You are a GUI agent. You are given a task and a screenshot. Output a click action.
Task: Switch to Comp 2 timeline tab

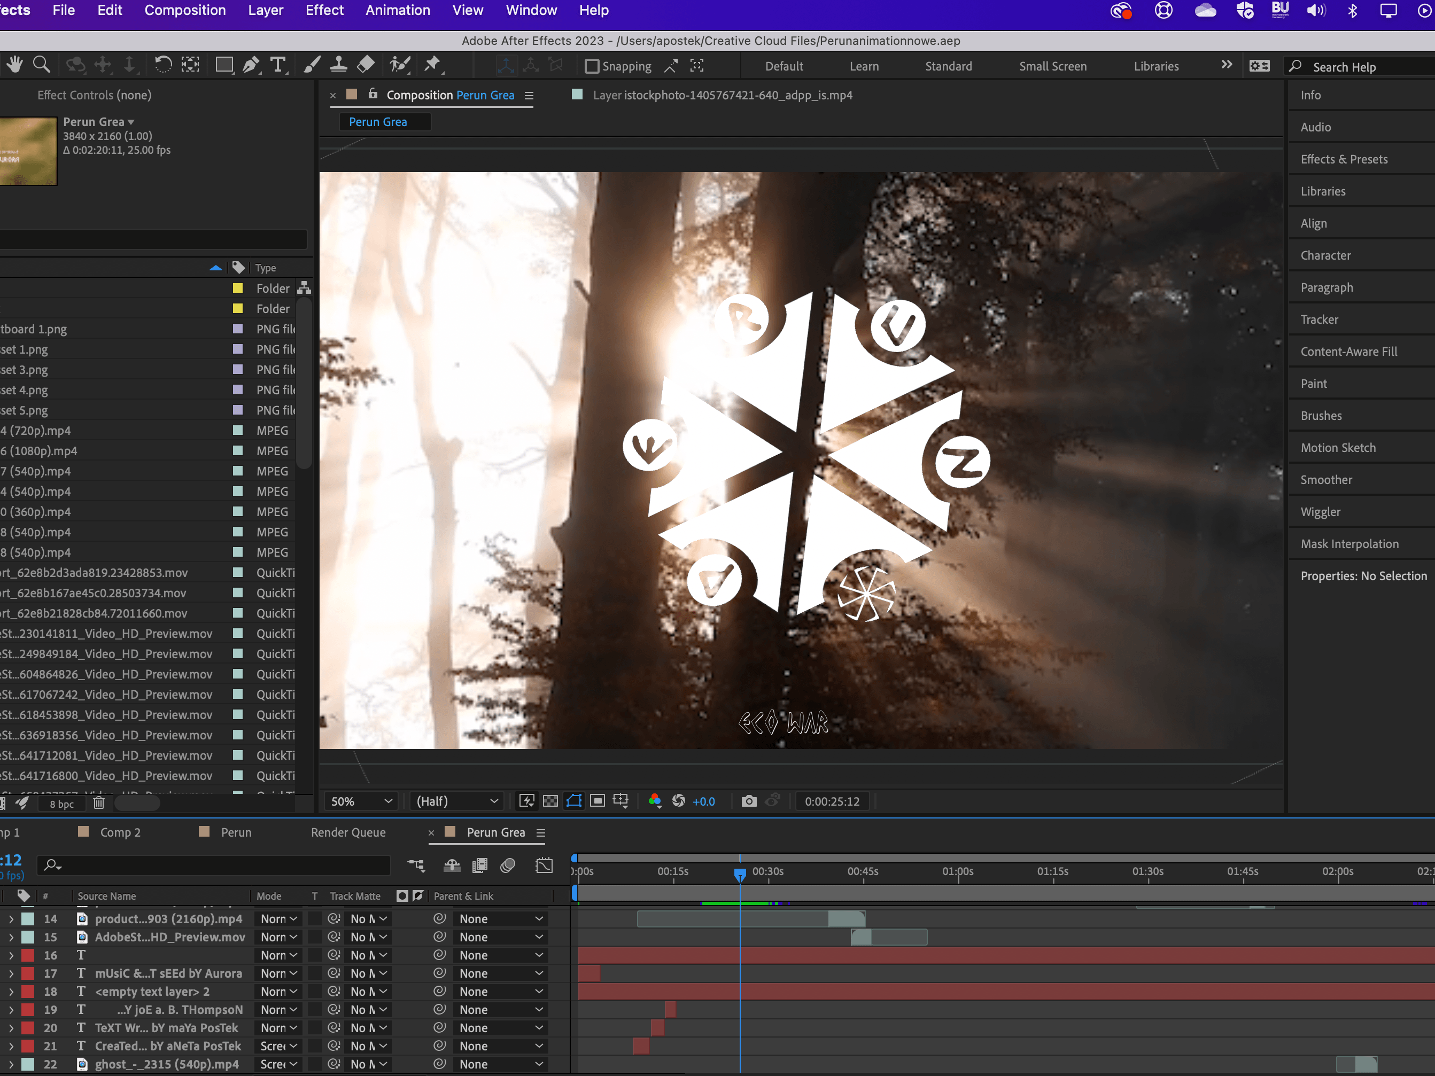[120, 832]
